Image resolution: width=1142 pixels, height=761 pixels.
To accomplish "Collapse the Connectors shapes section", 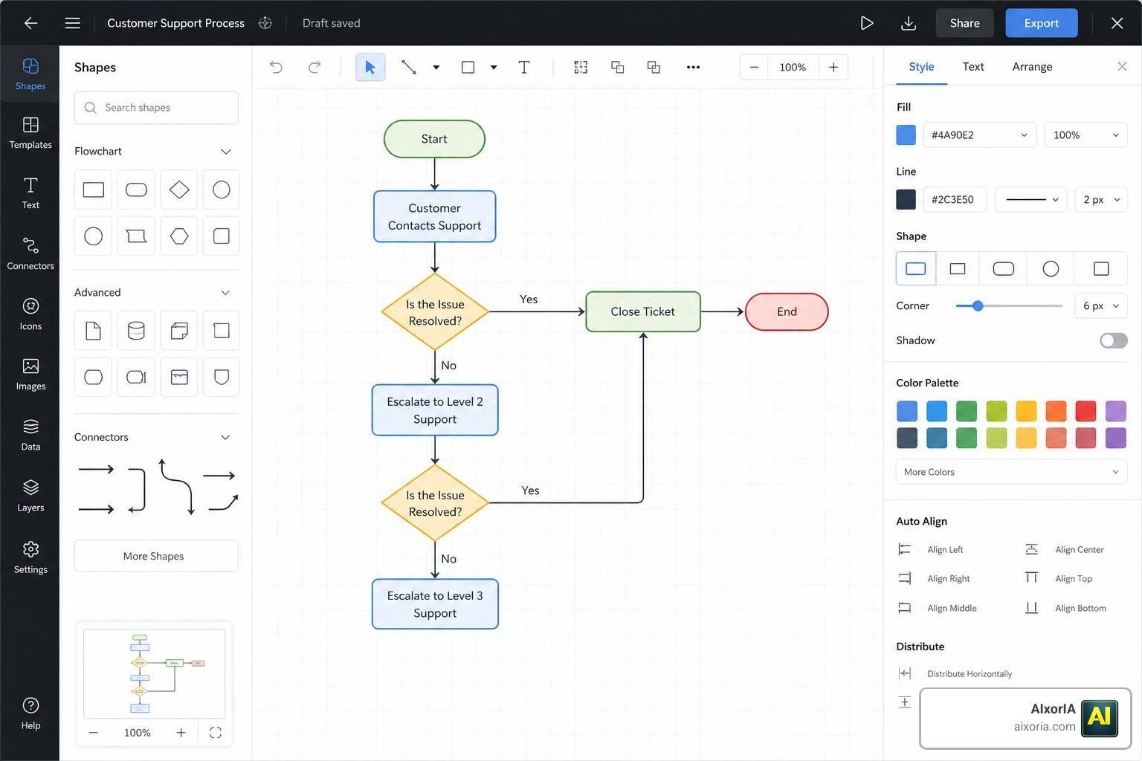I will tap(225, 438).
